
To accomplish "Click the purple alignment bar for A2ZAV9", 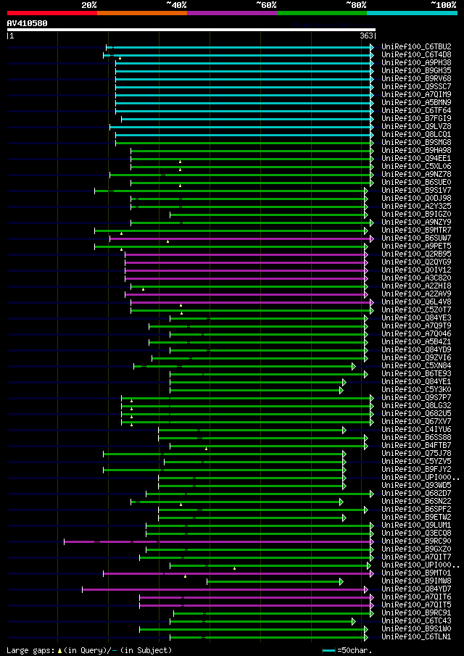I will [246, 294].
